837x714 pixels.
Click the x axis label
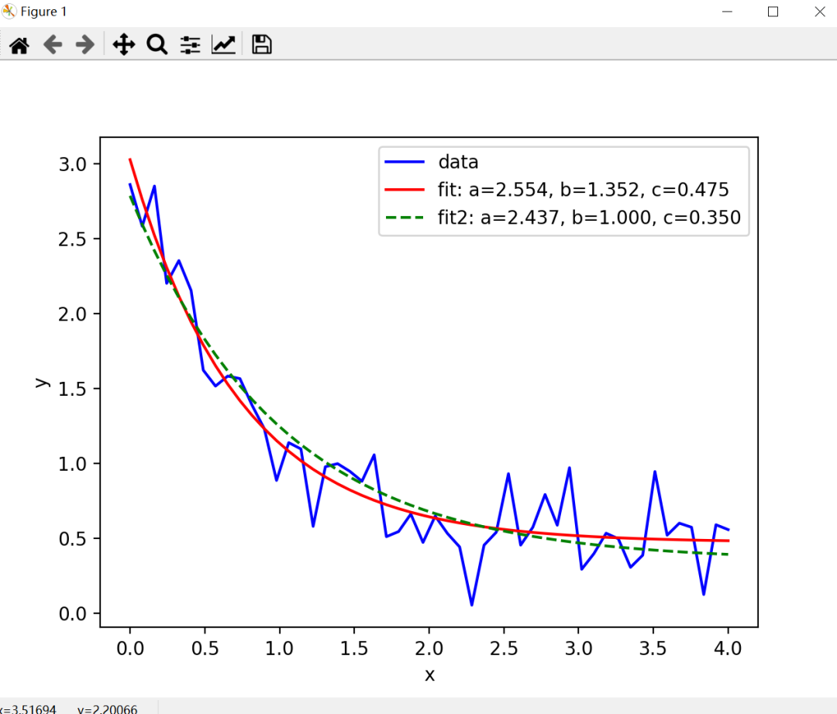[429, 675]
